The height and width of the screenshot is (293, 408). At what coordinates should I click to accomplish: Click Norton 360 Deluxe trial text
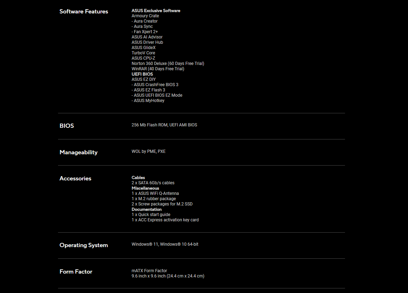tap(168, 64)
